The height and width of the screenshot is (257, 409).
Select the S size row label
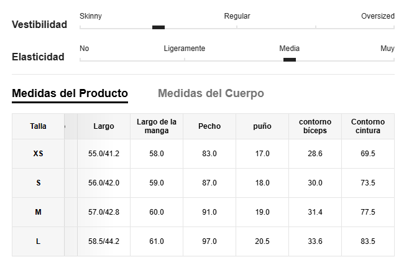tap(39, 183)
